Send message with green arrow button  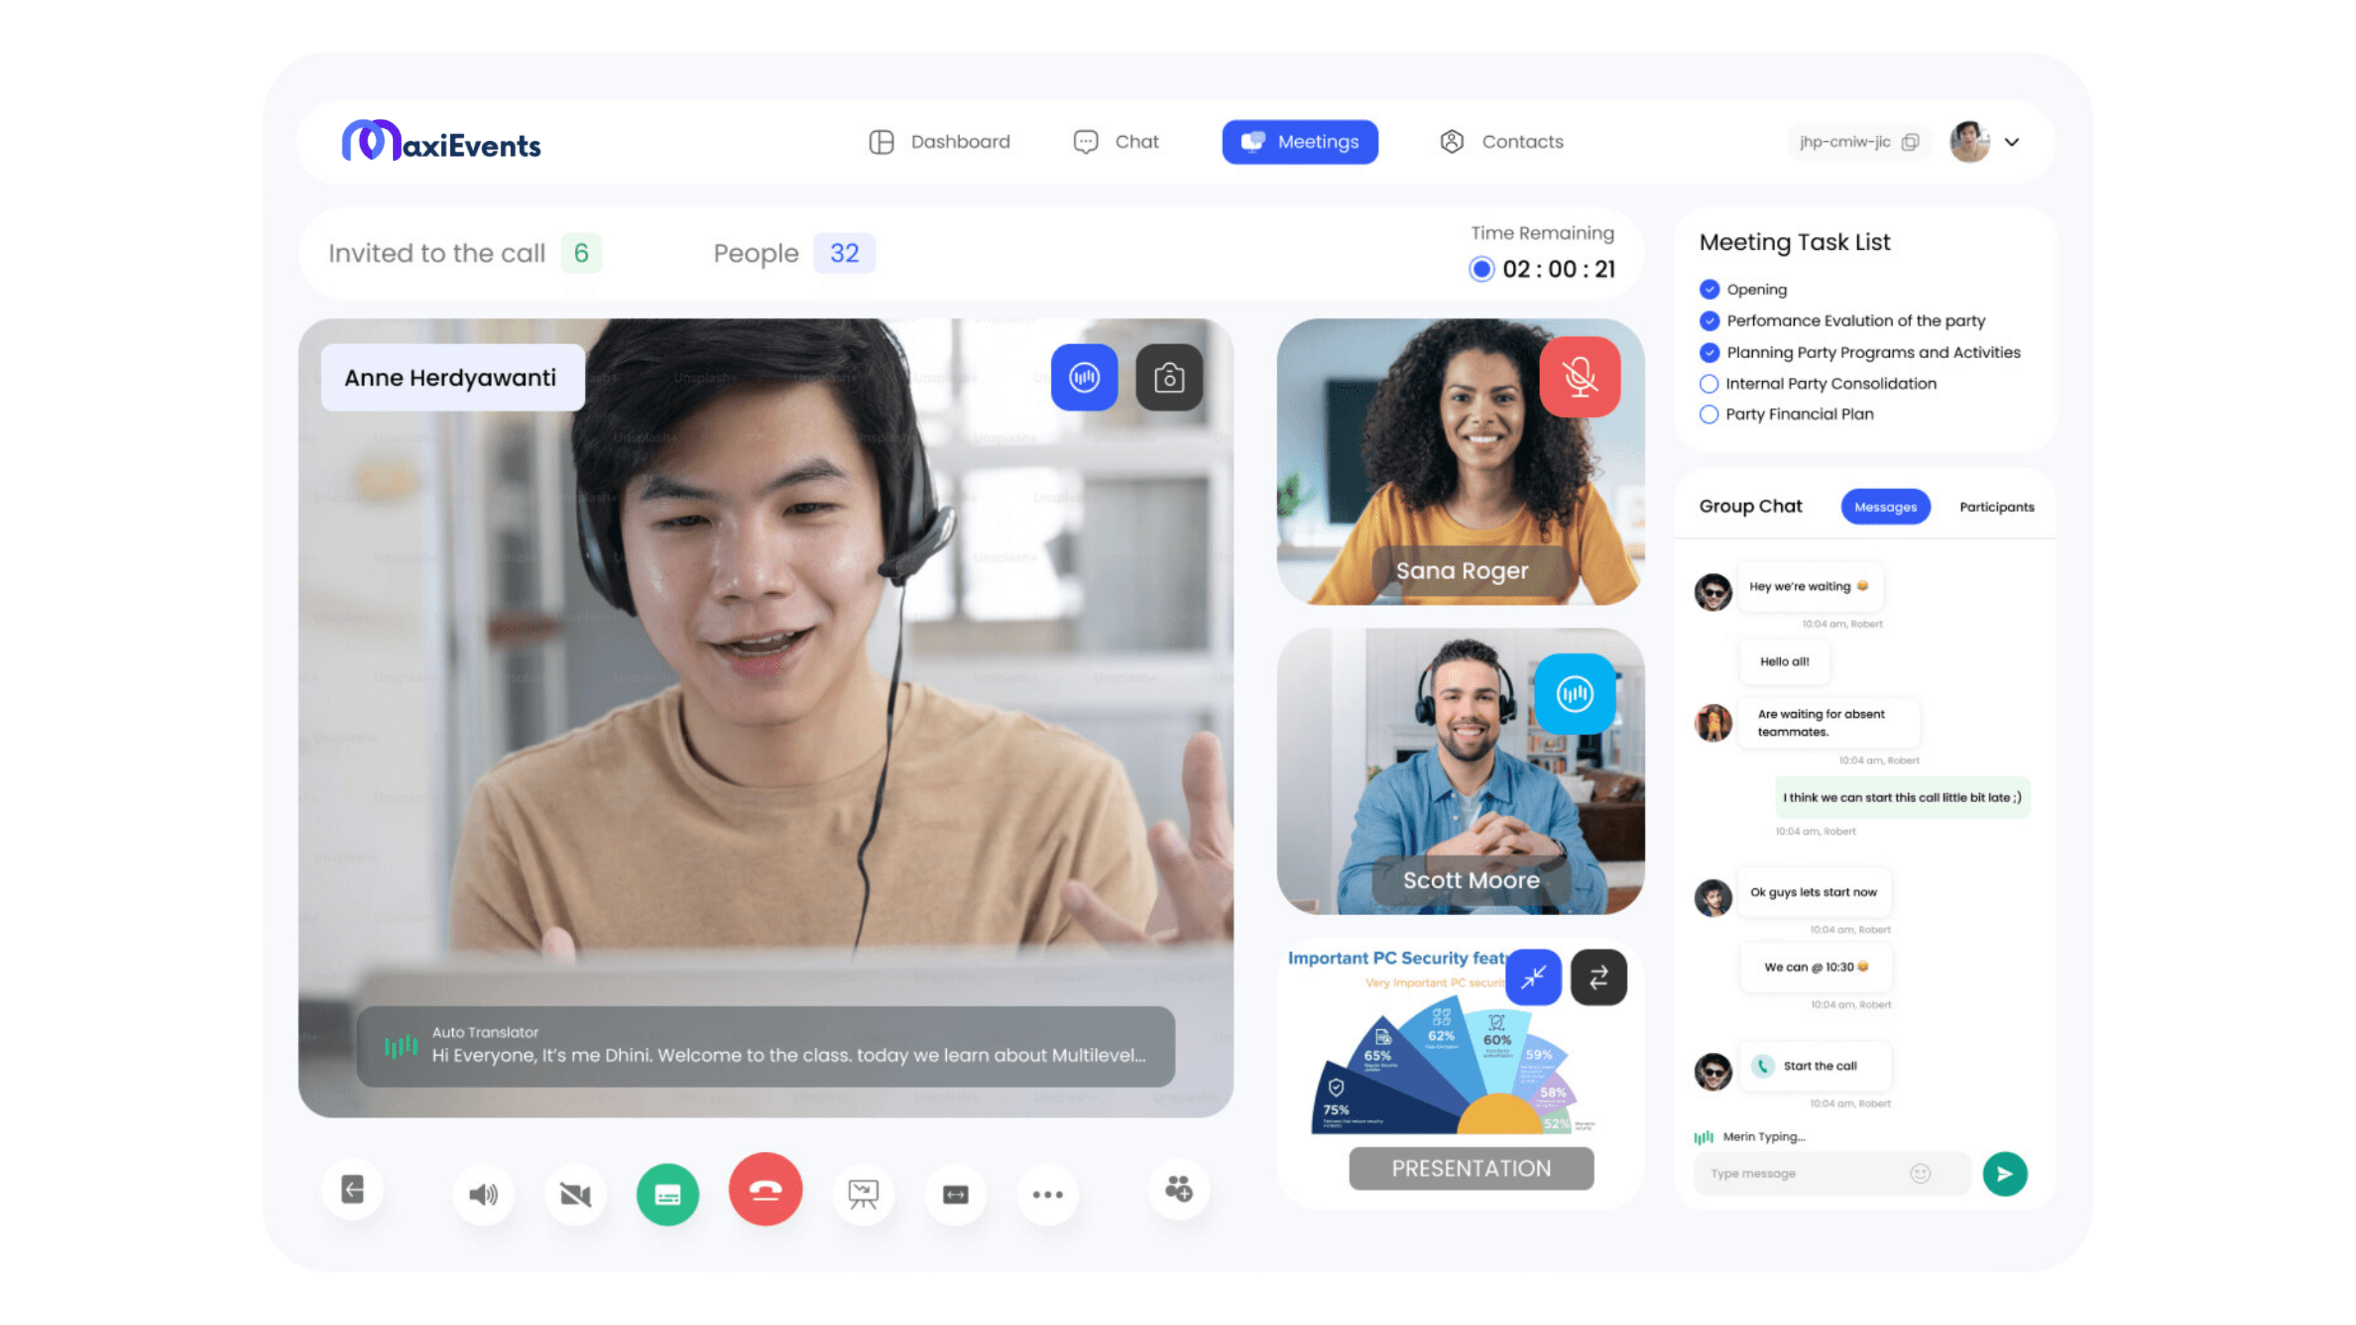tap(2005, 1174)
